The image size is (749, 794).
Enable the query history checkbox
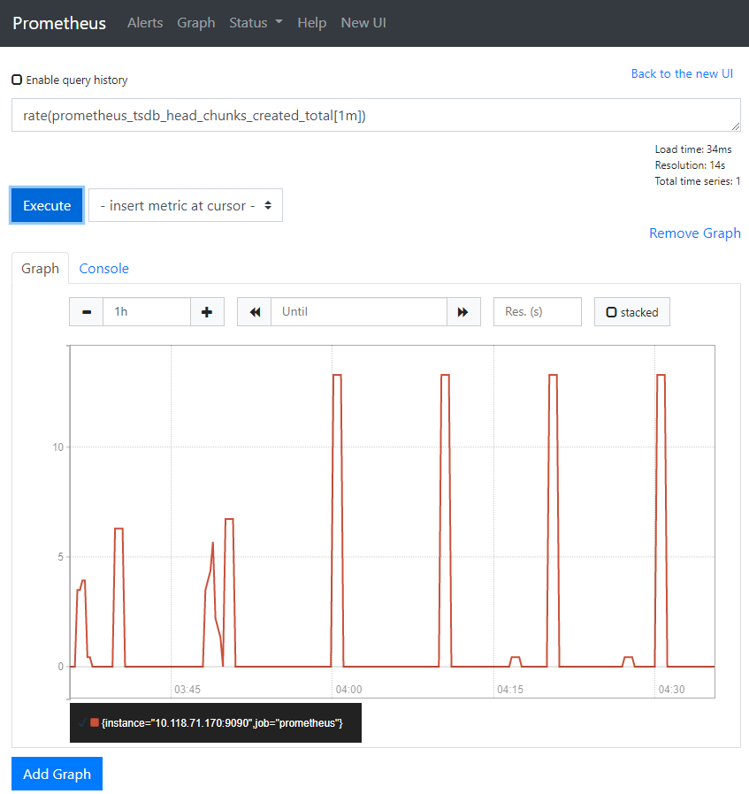coord(17,80)
